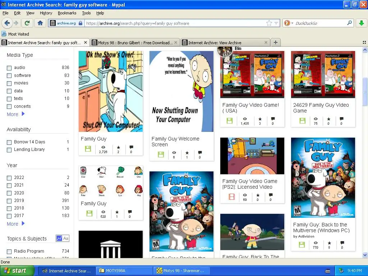
Task: Go back with the browser Back arrow
Action: click(x=7, y=23)
